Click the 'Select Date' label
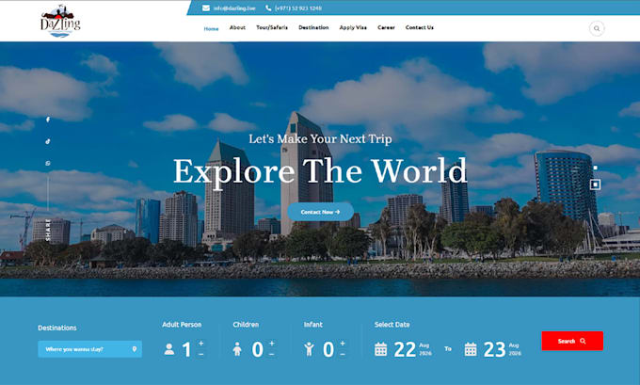 coord(392,325)
